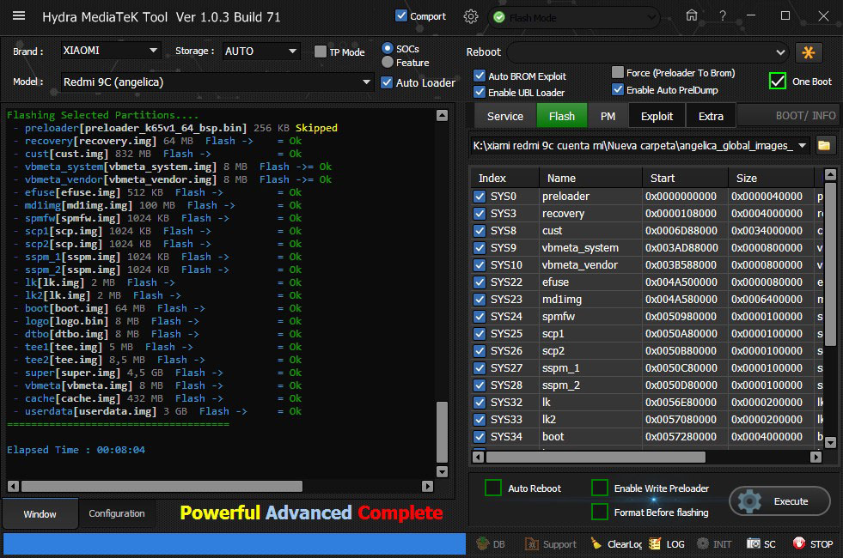This screenshot has width=843, height=558.
Task: Click the red STOP button
Action: (812, 543)
